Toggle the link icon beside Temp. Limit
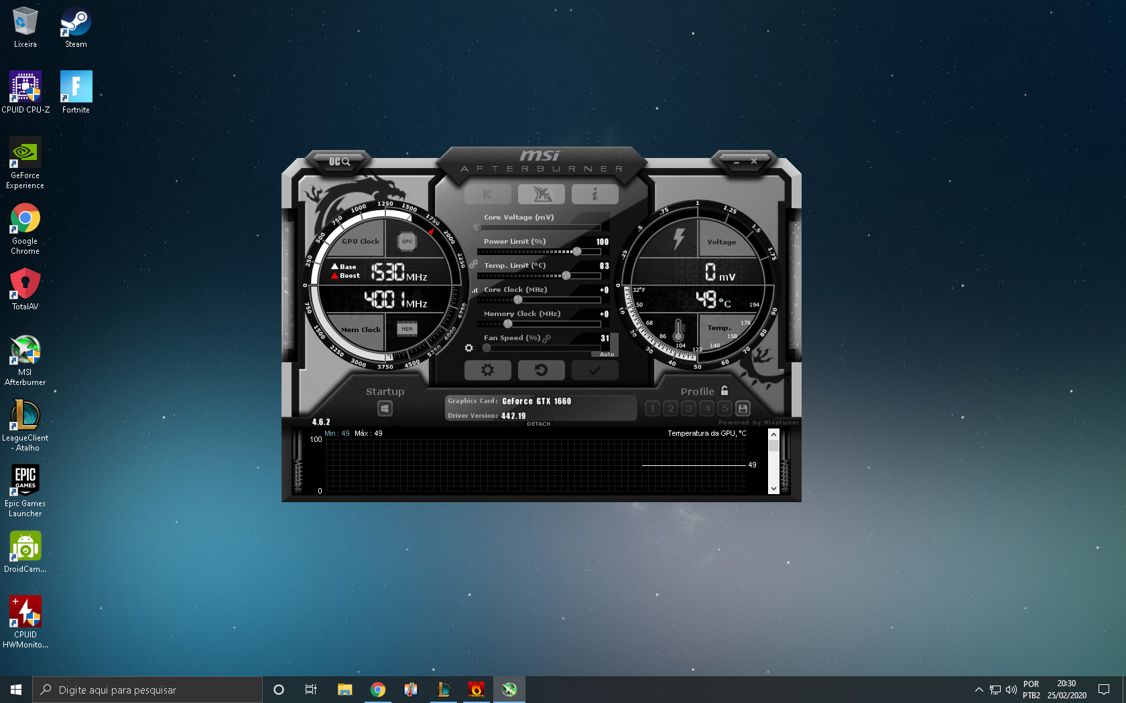 pos(473,264)
